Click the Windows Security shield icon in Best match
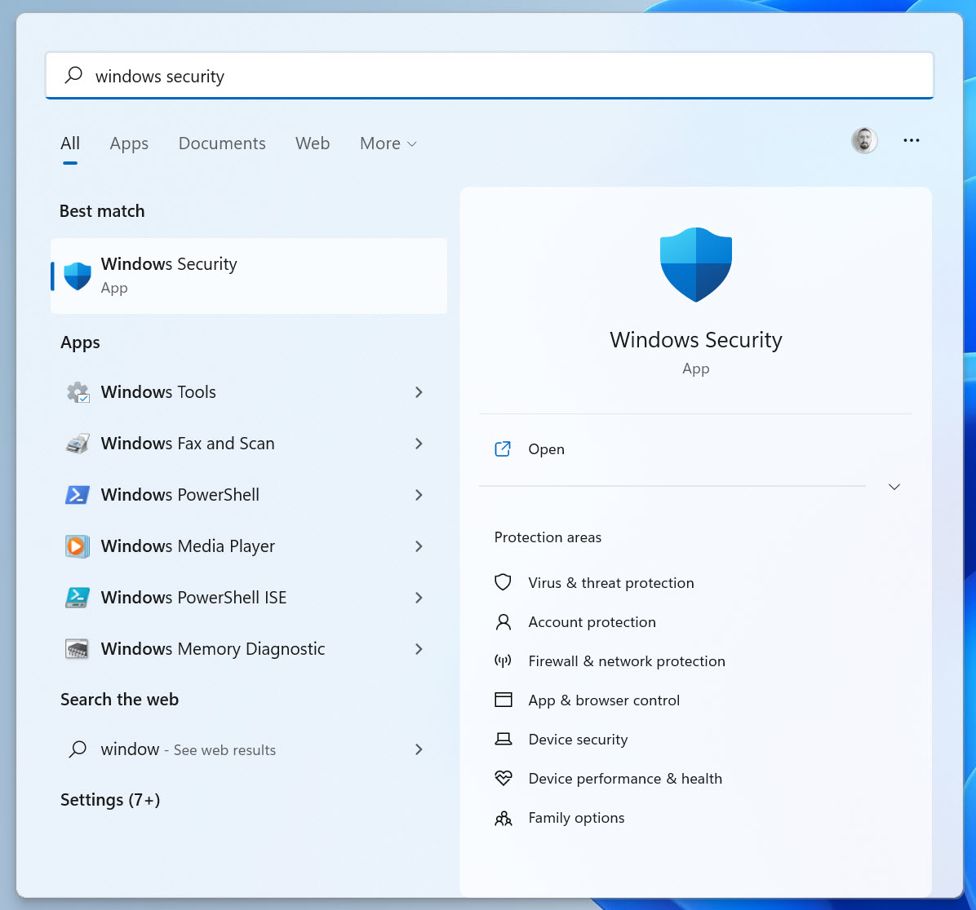976x910 pixels. coord(78,276)
